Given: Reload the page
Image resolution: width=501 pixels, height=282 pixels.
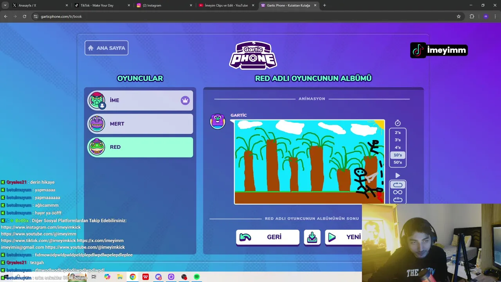Looking at the screenshot, I should [x=24, y=16].
